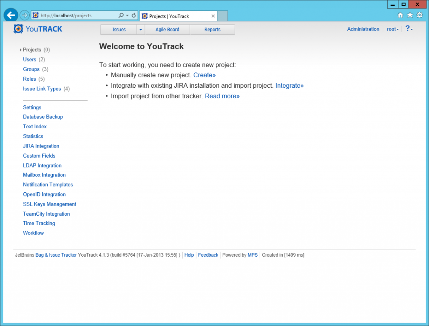Screen dimensions: 429x326
Task: Click the search magnifier icon in address bar
Action: click(121, 15)
